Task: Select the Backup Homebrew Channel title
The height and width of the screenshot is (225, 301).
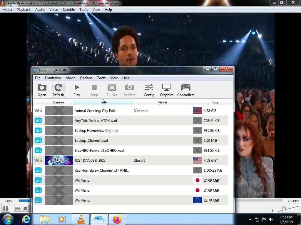Action: pos(96,130)
